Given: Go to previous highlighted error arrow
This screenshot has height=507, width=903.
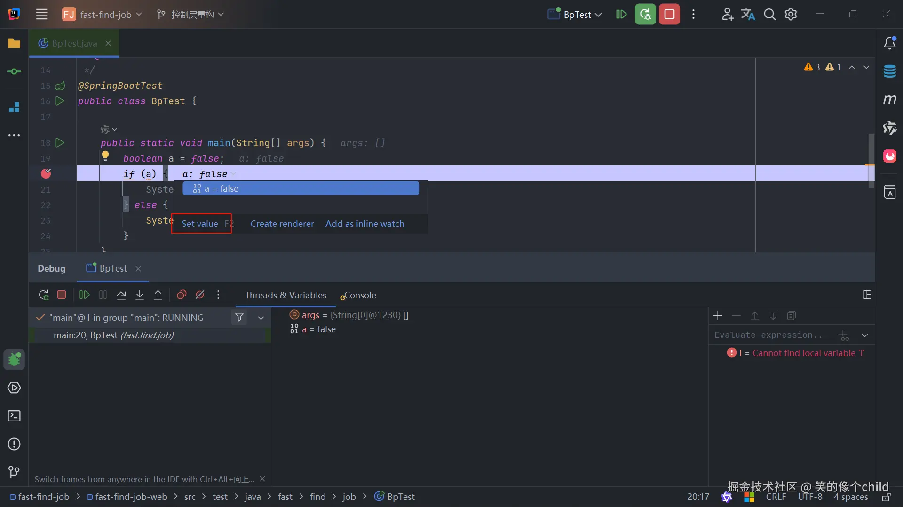Looking at the screenshot, I should pos(852,67).
